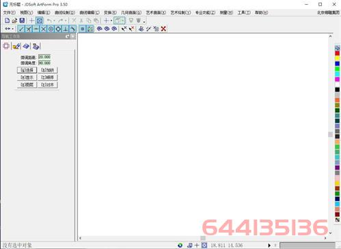Toggle endpoint snap (diagonal line icon)
341x249 pixels.
21,29
